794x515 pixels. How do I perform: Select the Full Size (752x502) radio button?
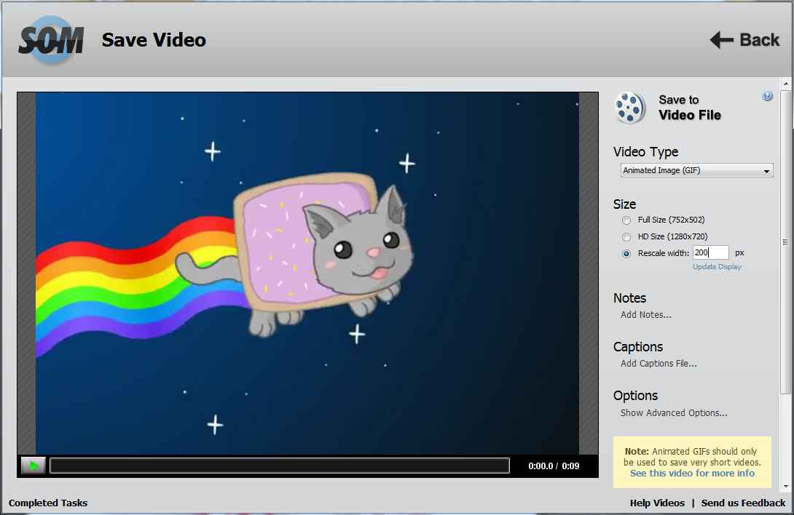click(626, 220)
